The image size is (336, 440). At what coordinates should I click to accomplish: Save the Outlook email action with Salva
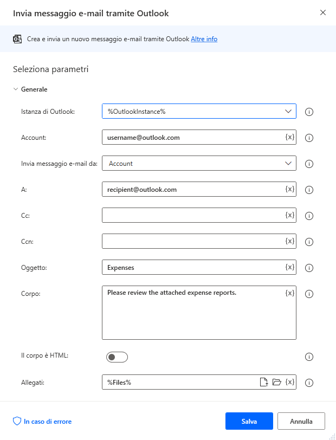[x=249, y=421]
